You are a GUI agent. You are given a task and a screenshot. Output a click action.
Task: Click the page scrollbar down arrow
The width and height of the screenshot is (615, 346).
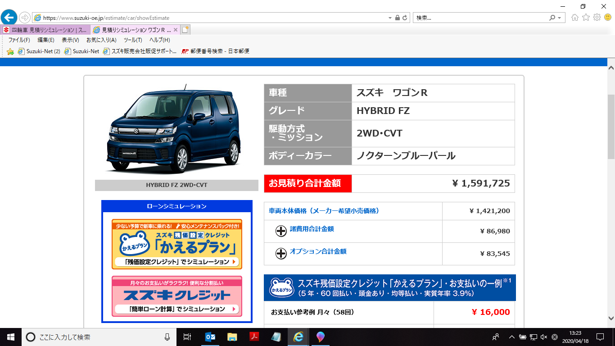(611, 318)
